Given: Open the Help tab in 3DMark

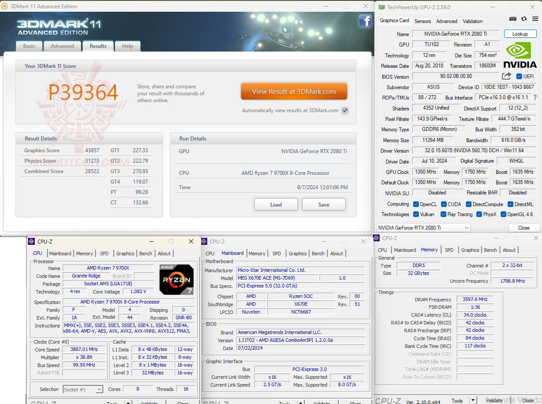Looking at the screenshot, I should (x=128, y=46).
